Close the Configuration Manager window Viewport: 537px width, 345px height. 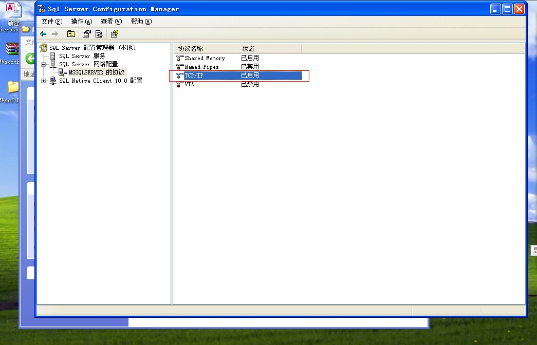[x=519, y=9]
